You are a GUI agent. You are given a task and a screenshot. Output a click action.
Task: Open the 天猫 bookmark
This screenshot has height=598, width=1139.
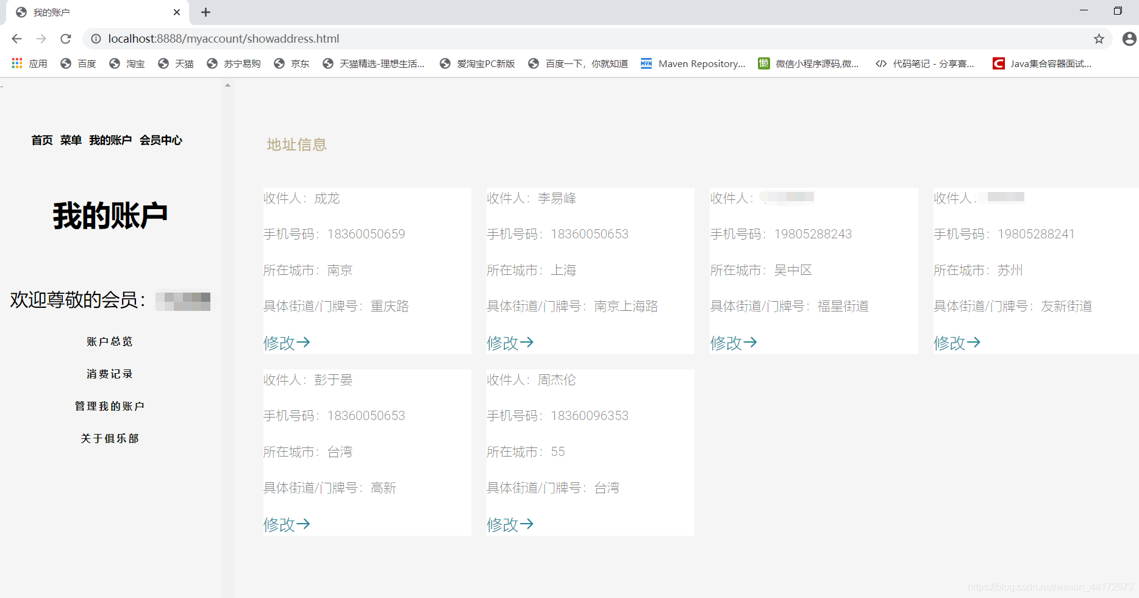click(176, 63)
